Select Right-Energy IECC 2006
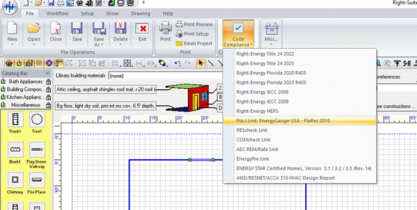The image size is (417, 210). 299,92
